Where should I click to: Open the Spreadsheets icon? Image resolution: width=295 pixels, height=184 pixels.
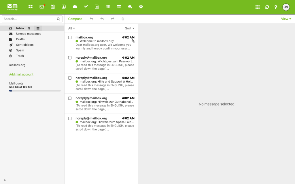tap(108, 7)
